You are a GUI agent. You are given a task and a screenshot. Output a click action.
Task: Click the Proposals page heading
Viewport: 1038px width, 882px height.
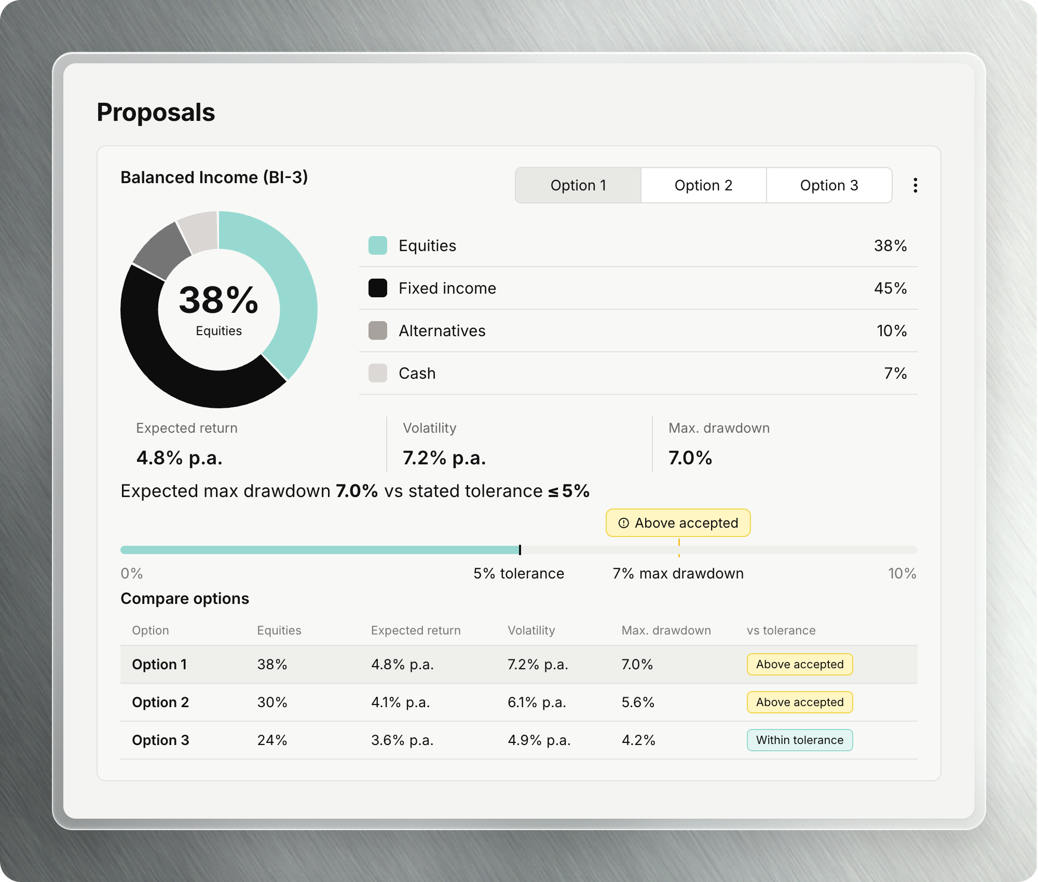pyautogui.click(x=156, y=112)
